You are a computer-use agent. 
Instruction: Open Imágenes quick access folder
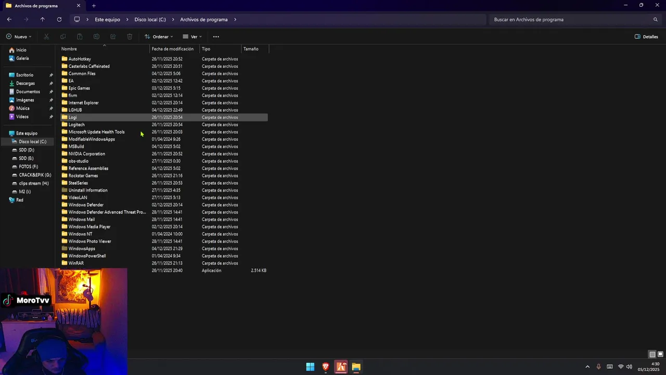pos(25,100)
